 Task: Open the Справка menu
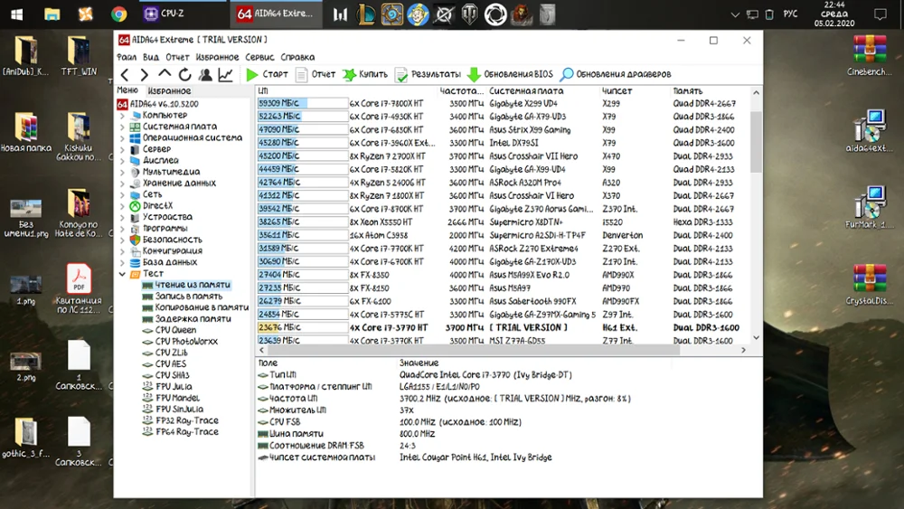[x=297, y=57]
